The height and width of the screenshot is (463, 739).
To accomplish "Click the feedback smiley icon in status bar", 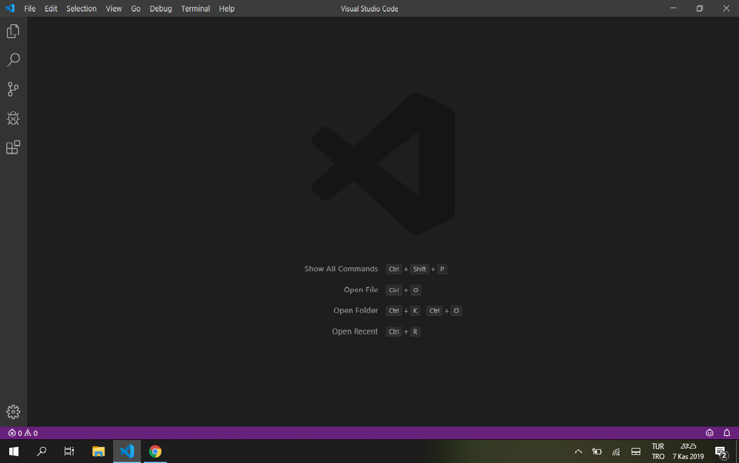I will (x=710, y=433).
